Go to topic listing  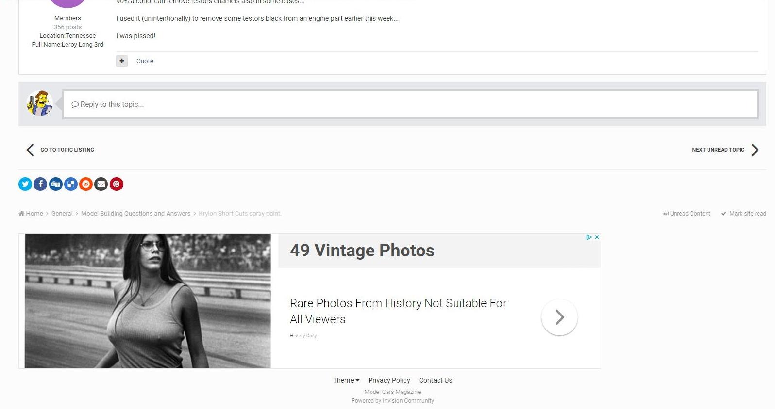[x=61, y=150]
